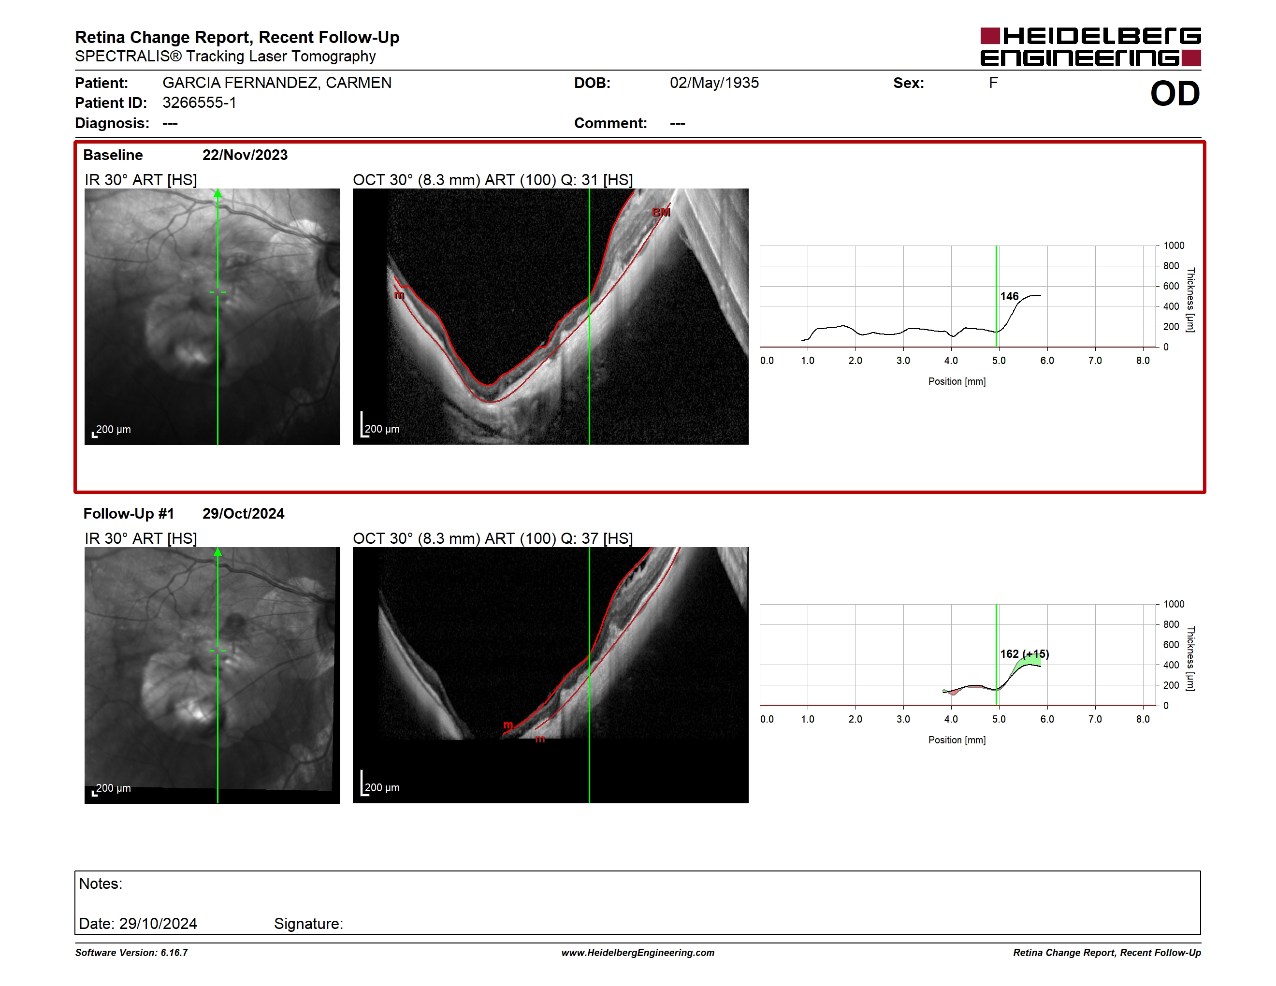Click the Signature line

308,924
